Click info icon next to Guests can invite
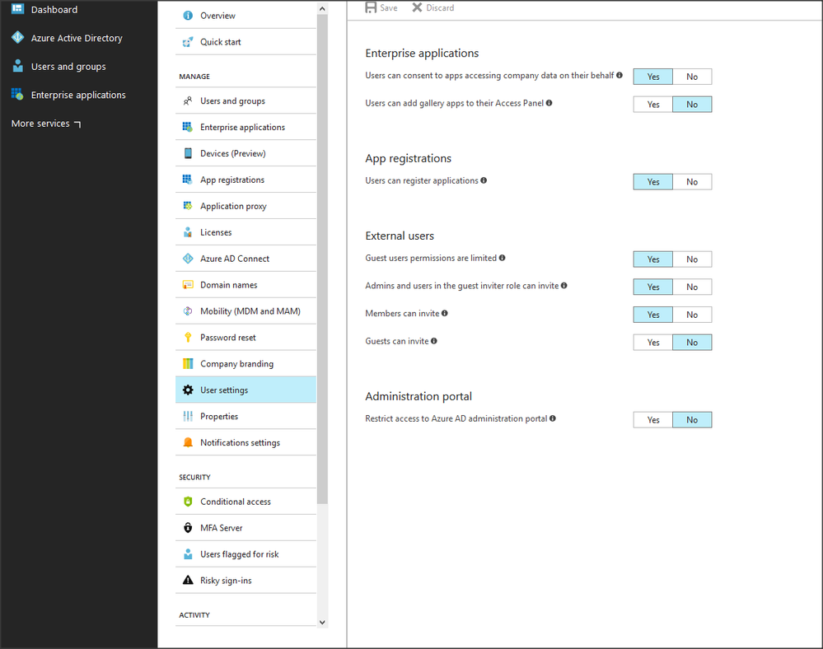This screenshot has height=649, width=823. pyautogui.click(x=433, y=340)
